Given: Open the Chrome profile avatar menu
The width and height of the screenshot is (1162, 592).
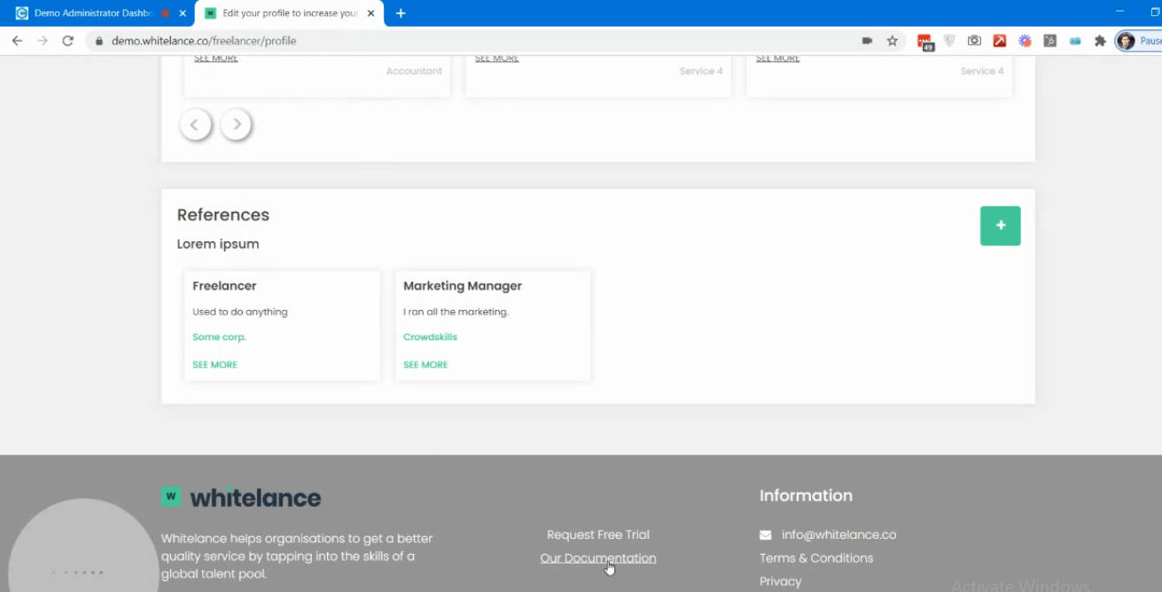Looking at the screenshot, I should tap(1126, 41).
